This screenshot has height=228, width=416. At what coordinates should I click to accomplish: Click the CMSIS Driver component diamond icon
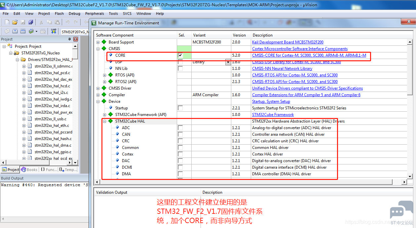click(104, 88)
